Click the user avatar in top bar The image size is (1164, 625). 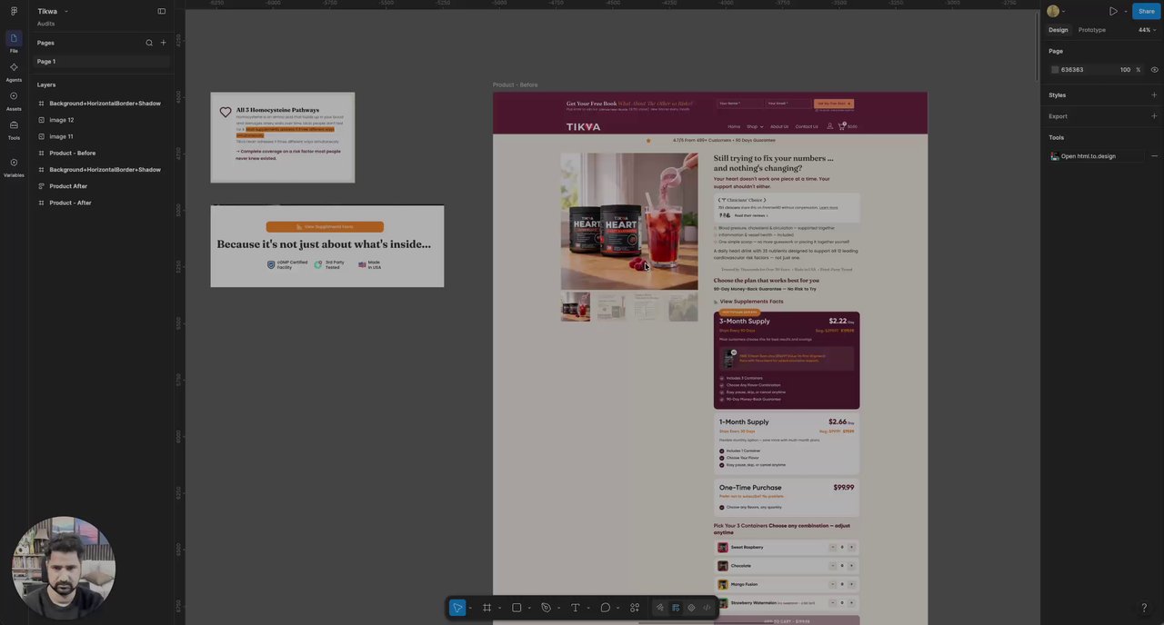click(1053, 11)
